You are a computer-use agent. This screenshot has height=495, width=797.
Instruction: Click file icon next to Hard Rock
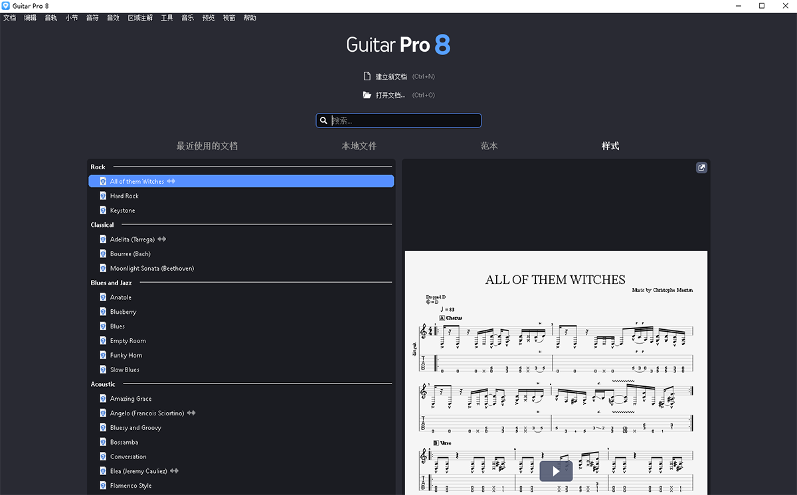click(x=103, y=196)
